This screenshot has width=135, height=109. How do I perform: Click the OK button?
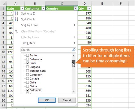[47, 100]
